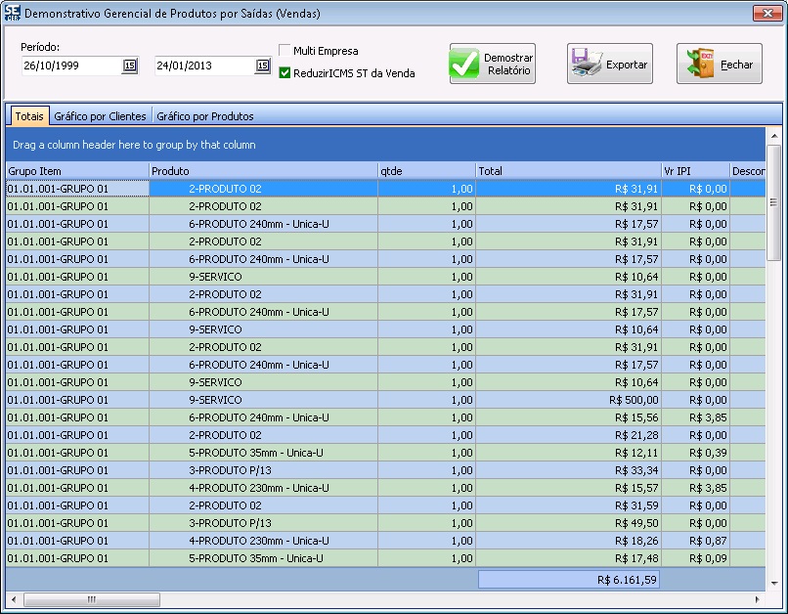Enable the Multi Empresa checkbox

click(x=285, y=51)
